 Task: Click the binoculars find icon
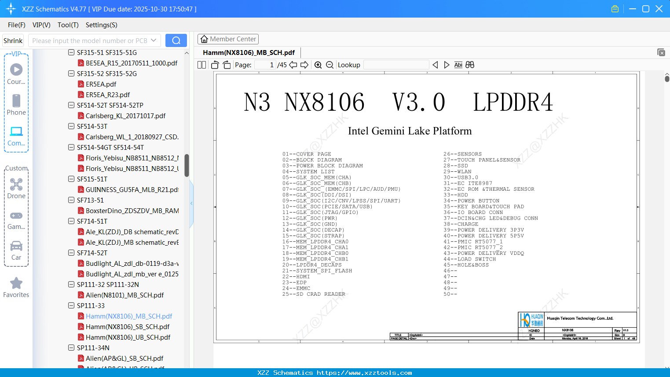click(470, 65)
